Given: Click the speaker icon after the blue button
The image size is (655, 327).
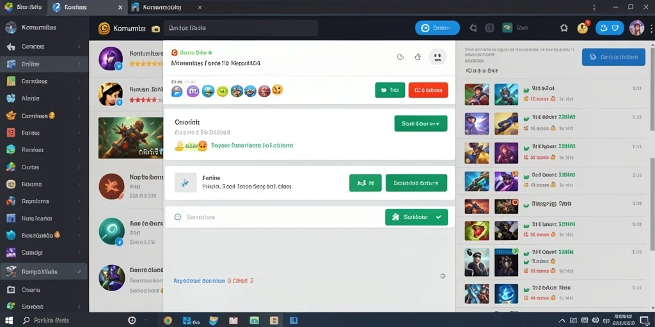Looking at the screenshot, I should (473, 28).
